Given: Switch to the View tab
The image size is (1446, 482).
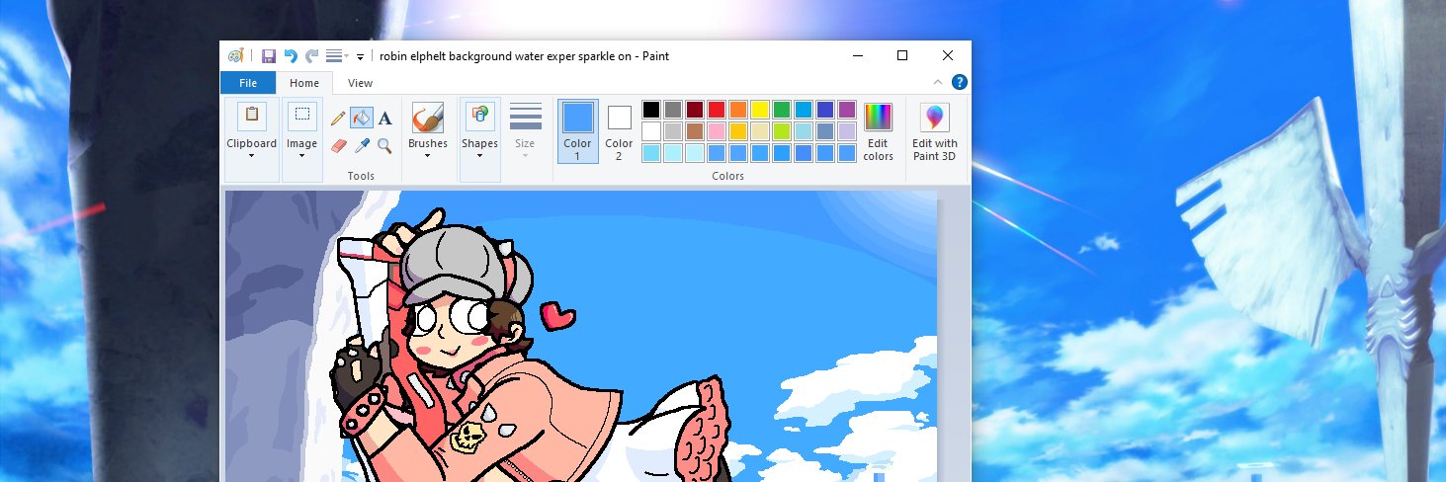Looking at the screenshot, I should [361, 83].
